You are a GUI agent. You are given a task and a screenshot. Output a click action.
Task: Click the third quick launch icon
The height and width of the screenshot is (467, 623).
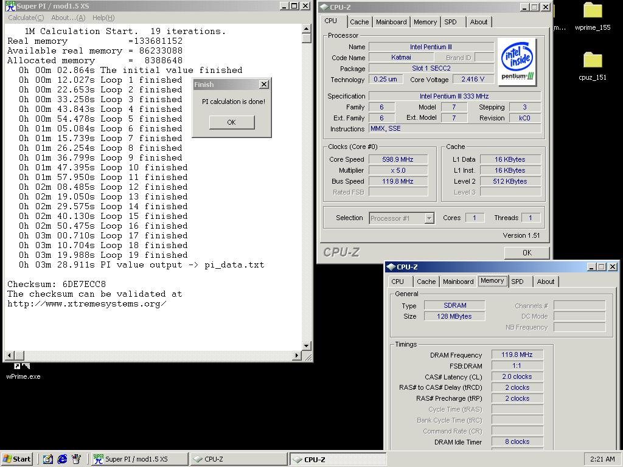(76, 459)
